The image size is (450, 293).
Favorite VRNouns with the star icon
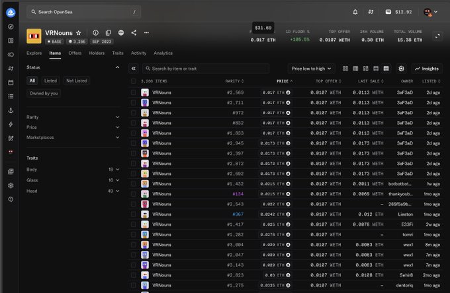point(78,33)
